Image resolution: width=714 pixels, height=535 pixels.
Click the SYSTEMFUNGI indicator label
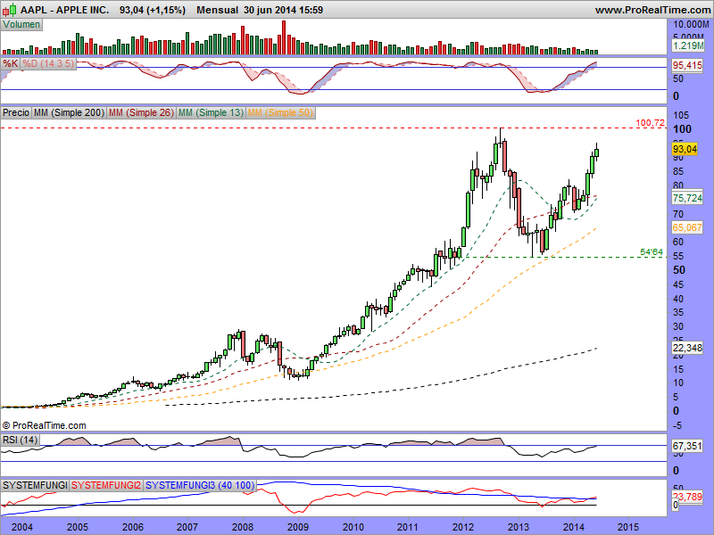tap(35, 485)
